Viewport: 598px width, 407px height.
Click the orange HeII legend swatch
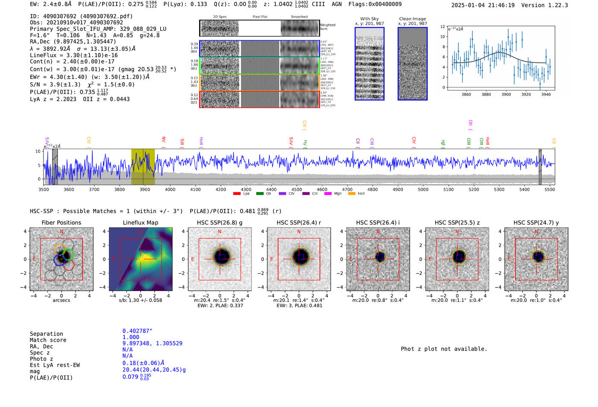pyautogui.click(x=352, y=194)
